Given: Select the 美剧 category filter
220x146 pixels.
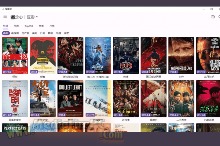Looking at the screenshot, I should 35,33.
